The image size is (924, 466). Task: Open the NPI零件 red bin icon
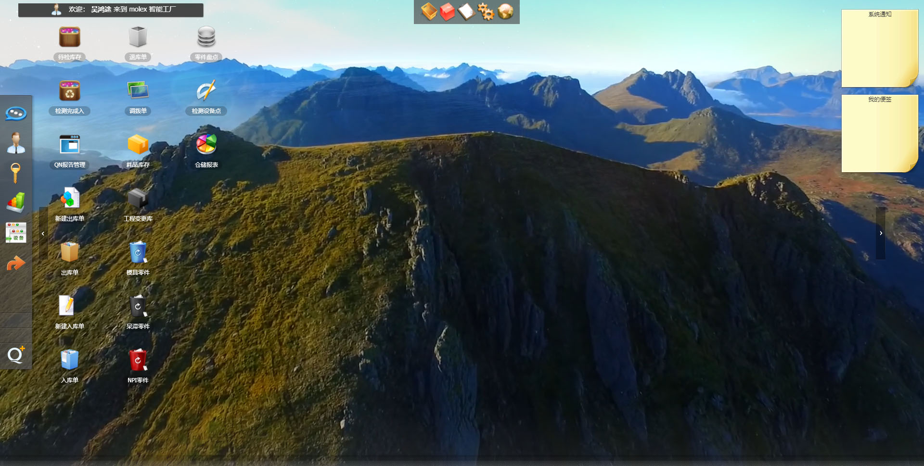(138, 361)
